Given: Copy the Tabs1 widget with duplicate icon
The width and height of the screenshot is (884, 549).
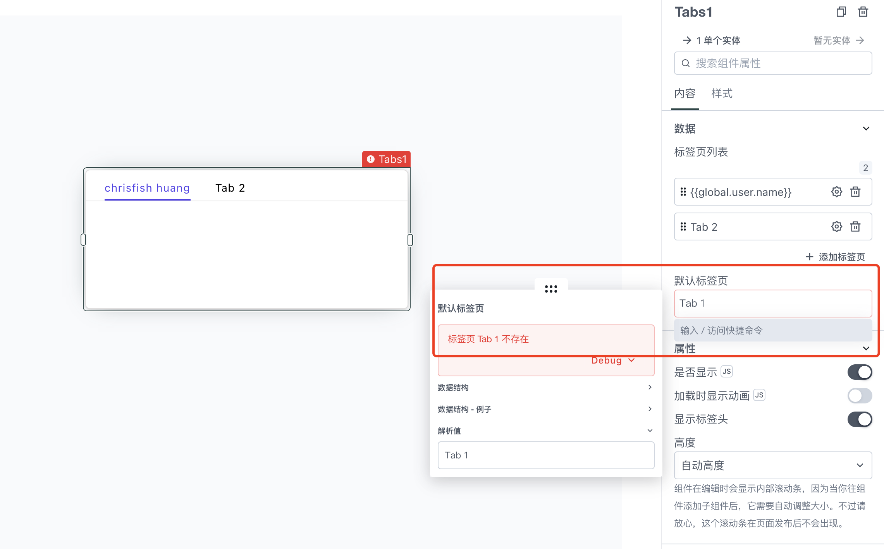Looking at the screenshot, I should (x=841, y=12).
